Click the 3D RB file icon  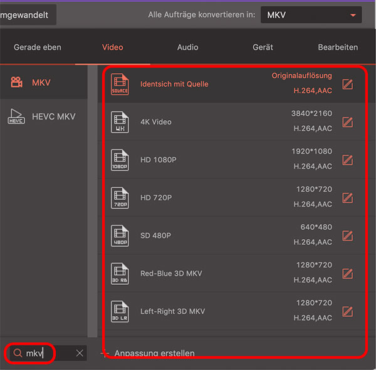pos(120,274)
